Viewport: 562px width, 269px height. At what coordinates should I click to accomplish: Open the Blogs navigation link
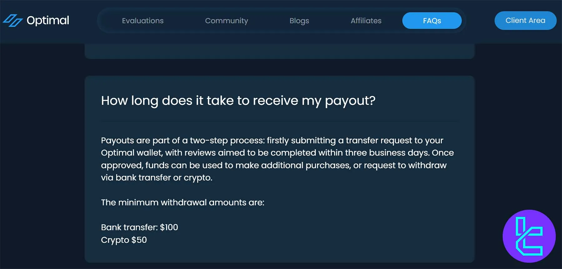299,21
